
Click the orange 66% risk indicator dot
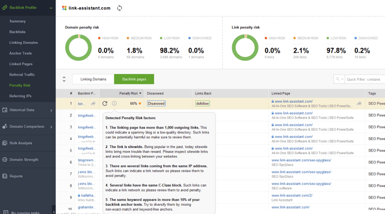(x=140, y=104)
